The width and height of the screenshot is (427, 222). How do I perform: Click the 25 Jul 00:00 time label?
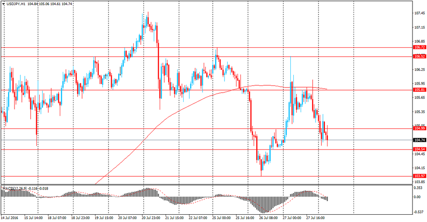pyautogui.click(x=221, y=218)
